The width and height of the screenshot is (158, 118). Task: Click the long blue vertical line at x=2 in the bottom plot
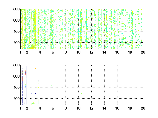(x=27, y=85)
